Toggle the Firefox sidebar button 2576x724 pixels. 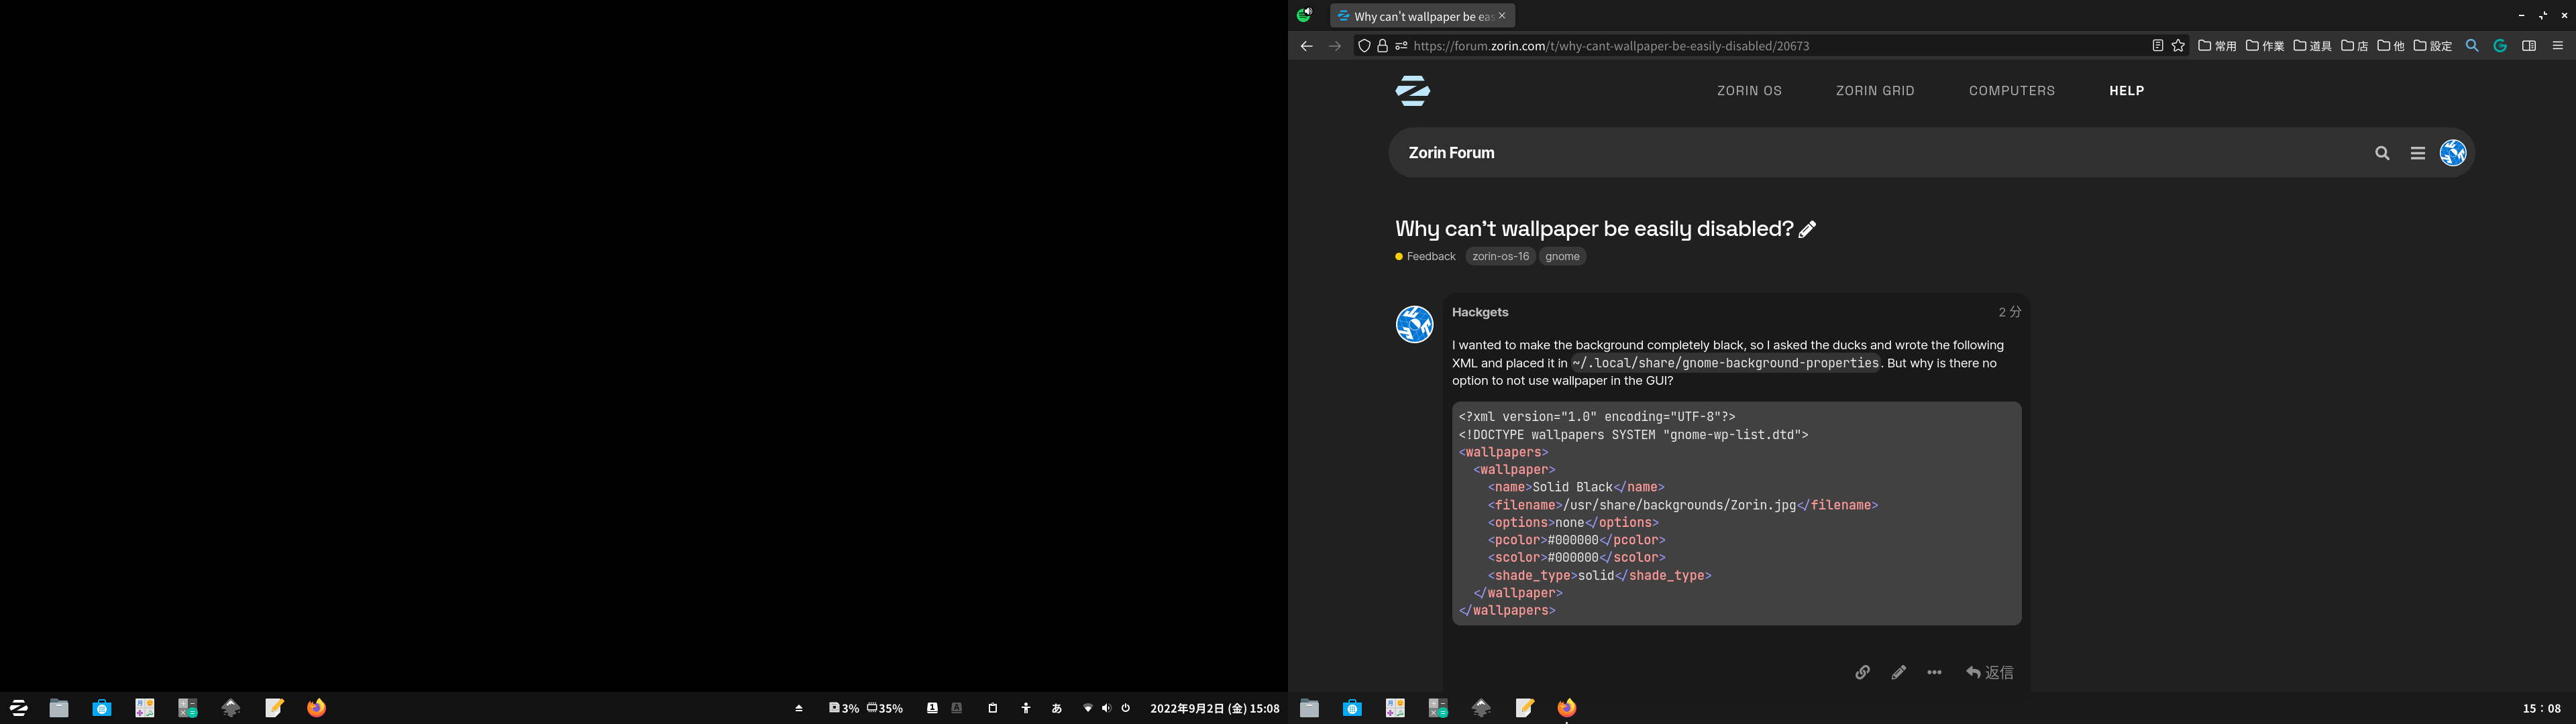tap(2529, 46)
